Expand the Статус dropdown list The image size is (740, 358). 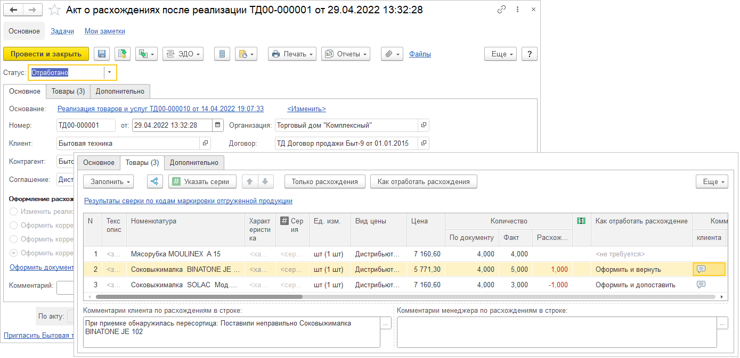click(110, 72)
